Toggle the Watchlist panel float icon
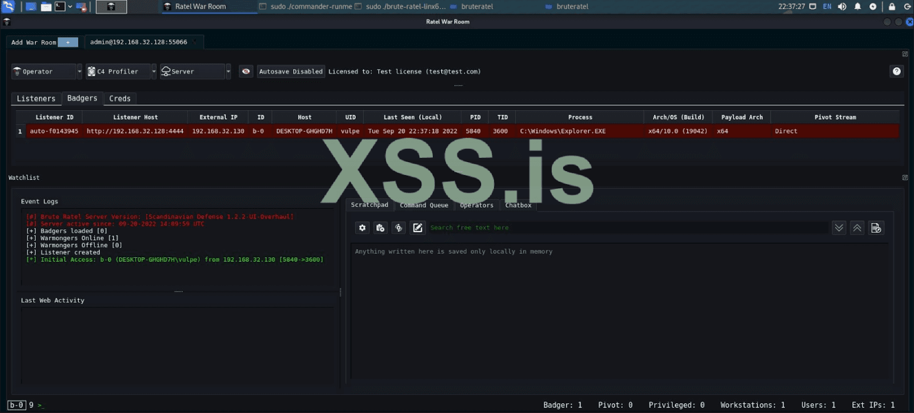 click(905, 177)
